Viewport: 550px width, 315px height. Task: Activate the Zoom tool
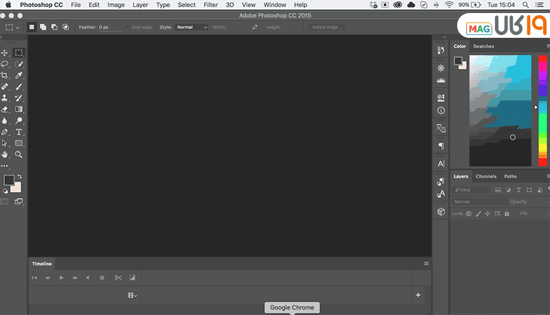19,155
